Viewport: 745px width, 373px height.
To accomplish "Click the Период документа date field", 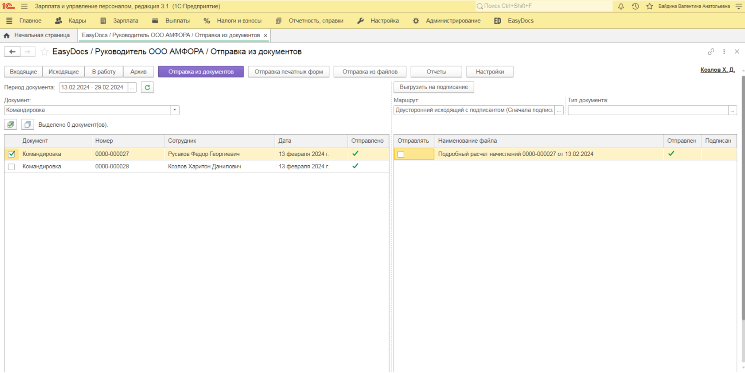I will point(93,87).
